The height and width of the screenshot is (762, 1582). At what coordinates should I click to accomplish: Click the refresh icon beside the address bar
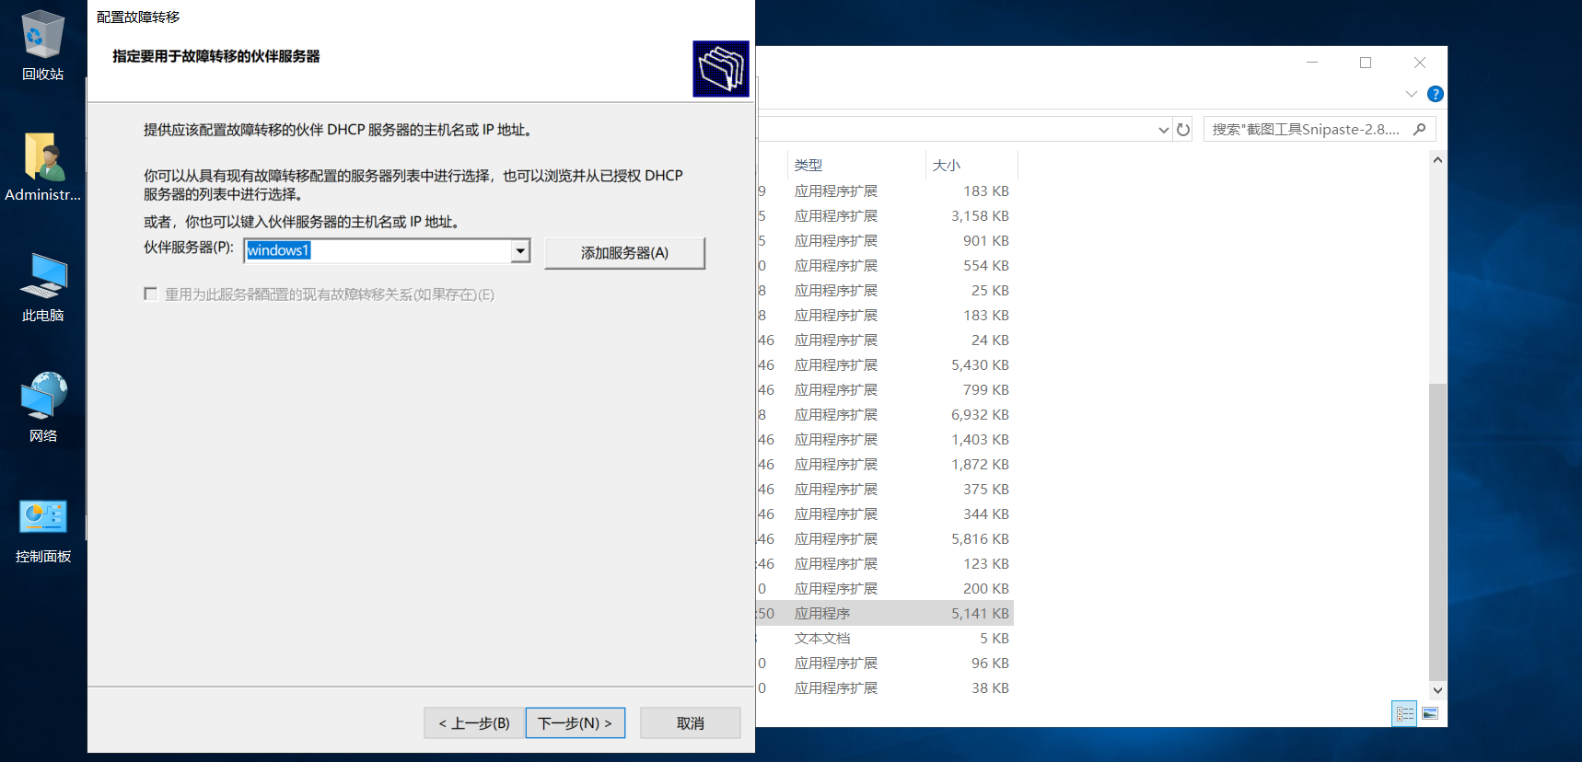1183,130
